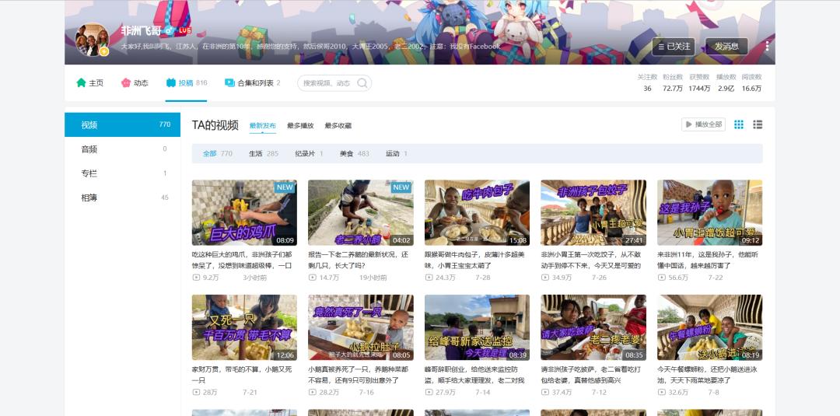
Task: Click the 播放数 2.9亿 stat
Action: coord(726,83)
